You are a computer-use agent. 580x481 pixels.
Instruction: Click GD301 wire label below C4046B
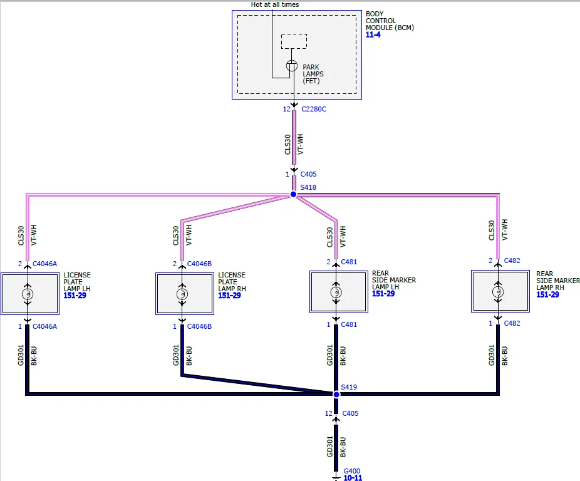176,355
